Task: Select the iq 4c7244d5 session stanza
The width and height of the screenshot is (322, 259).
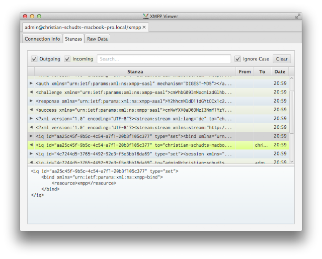Action: coord(134,154)
